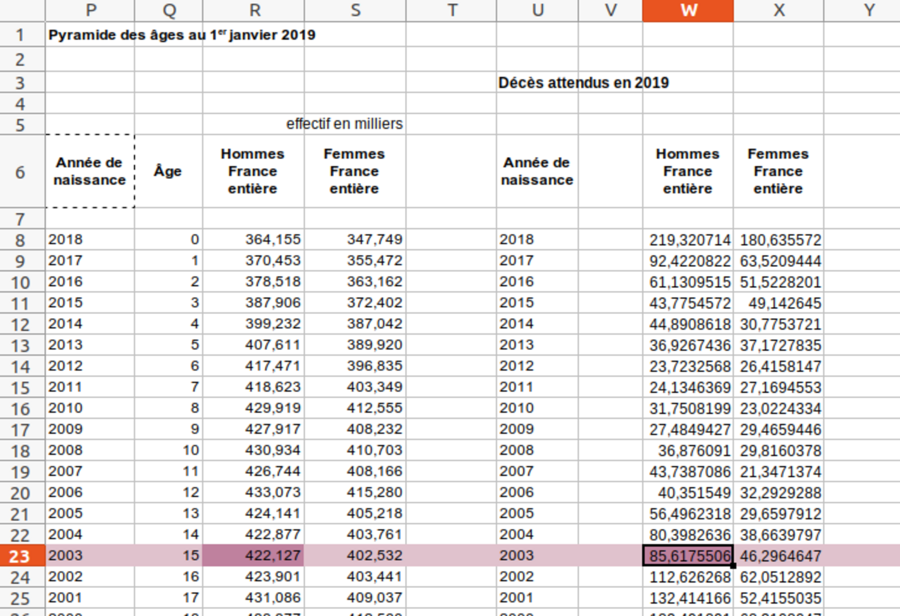Select row header 23
This screenshot has height=616, width=900.
click(x=20, y=556)
